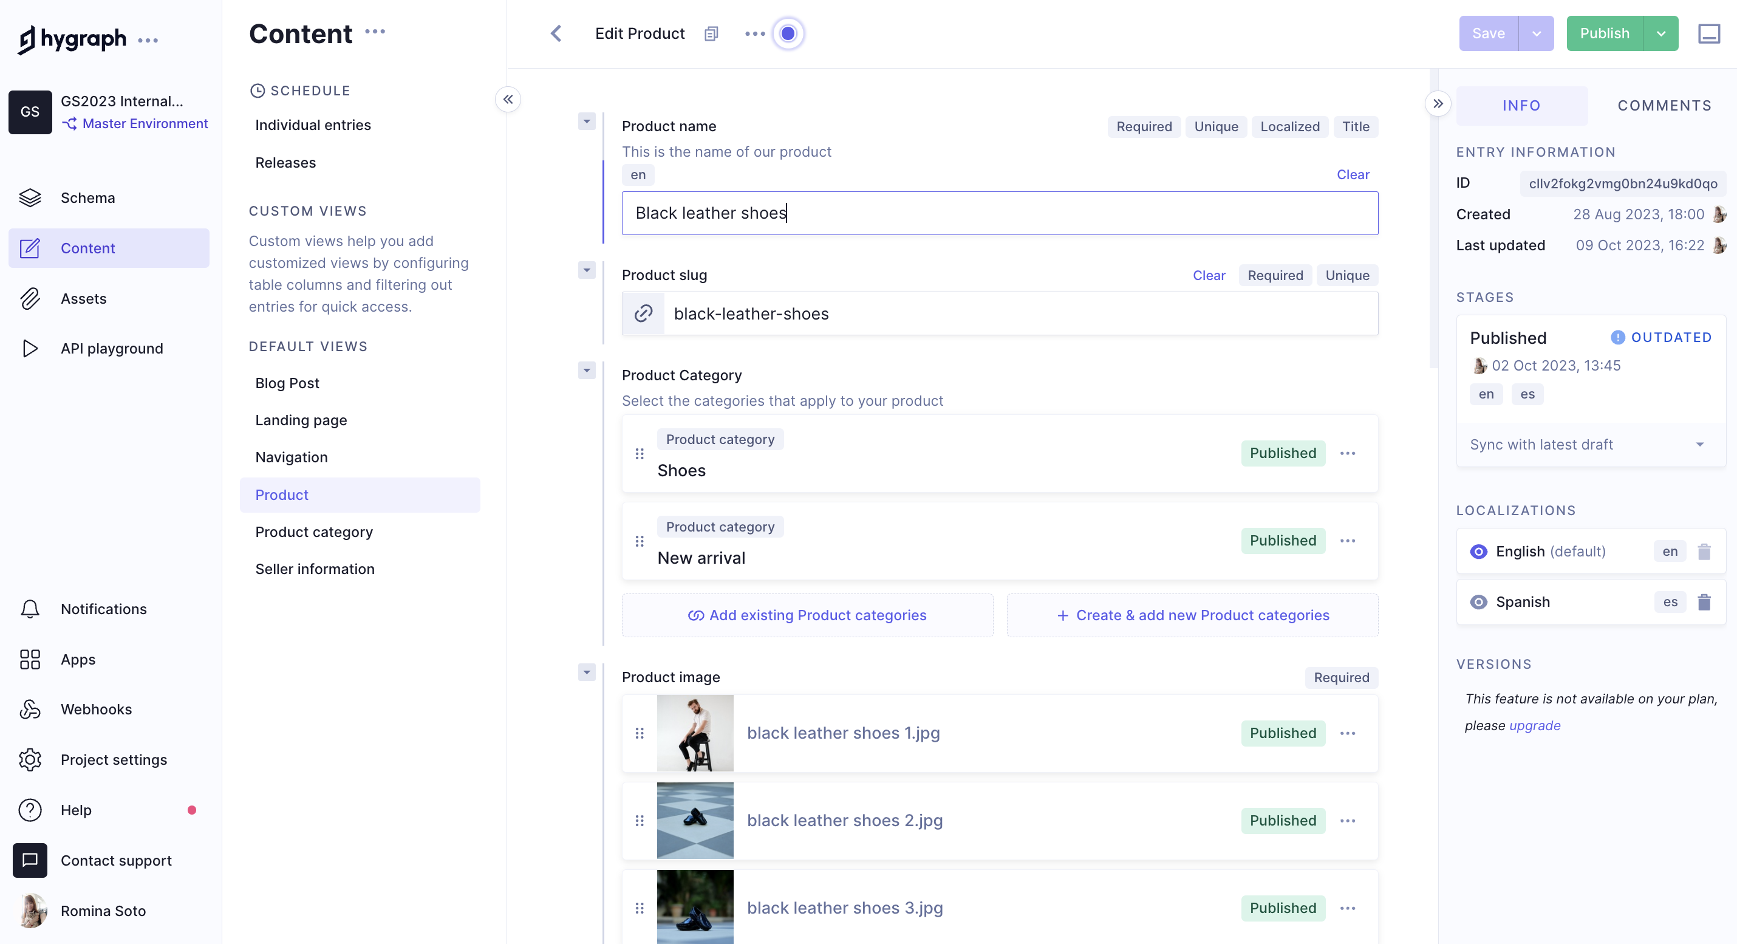Toggle Spanish localization visibility eye icon
1737x944 pixels.
click(1478, 602)
